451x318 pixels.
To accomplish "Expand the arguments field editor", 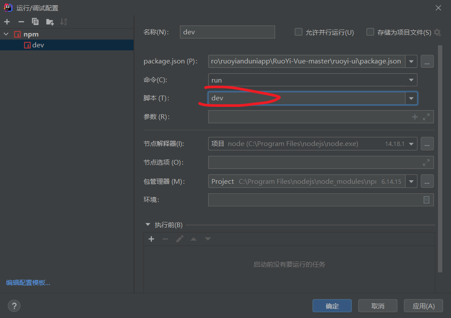I will [x=426, y=117].
